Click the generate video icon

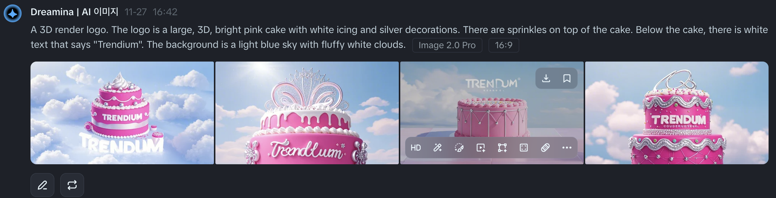[481, 148]
